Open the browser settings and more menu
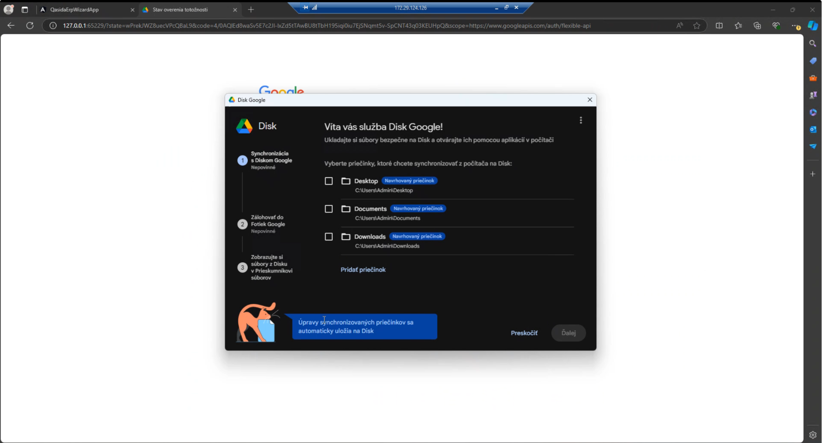822x443 pixels. click(795, 26)
